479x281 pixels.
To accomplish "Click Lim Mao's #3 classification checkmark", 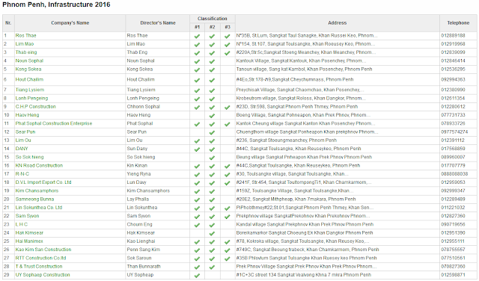I will (x=227, y=45).
